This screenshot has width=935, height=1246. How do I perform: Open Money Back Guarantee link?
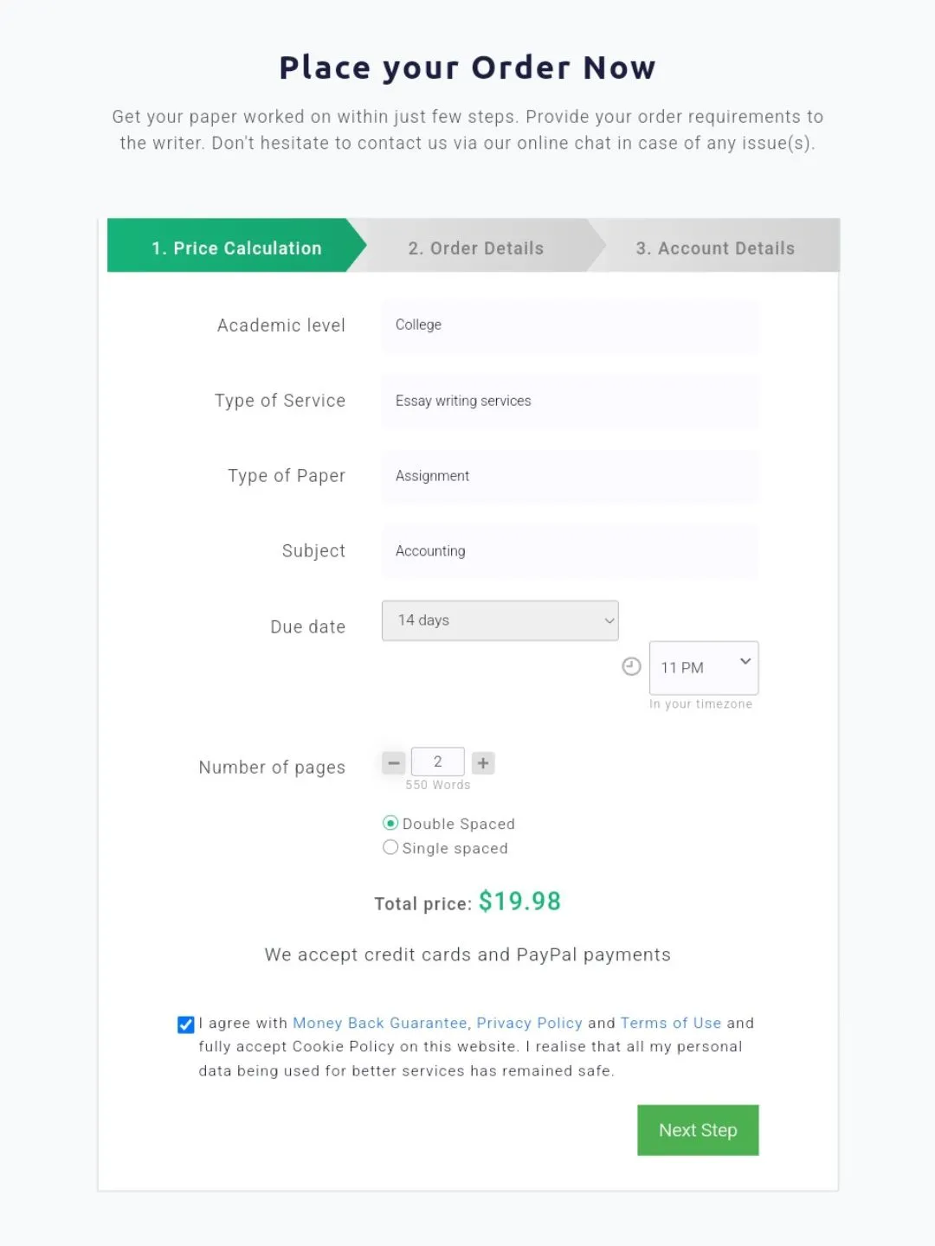tap(380, 1023)
